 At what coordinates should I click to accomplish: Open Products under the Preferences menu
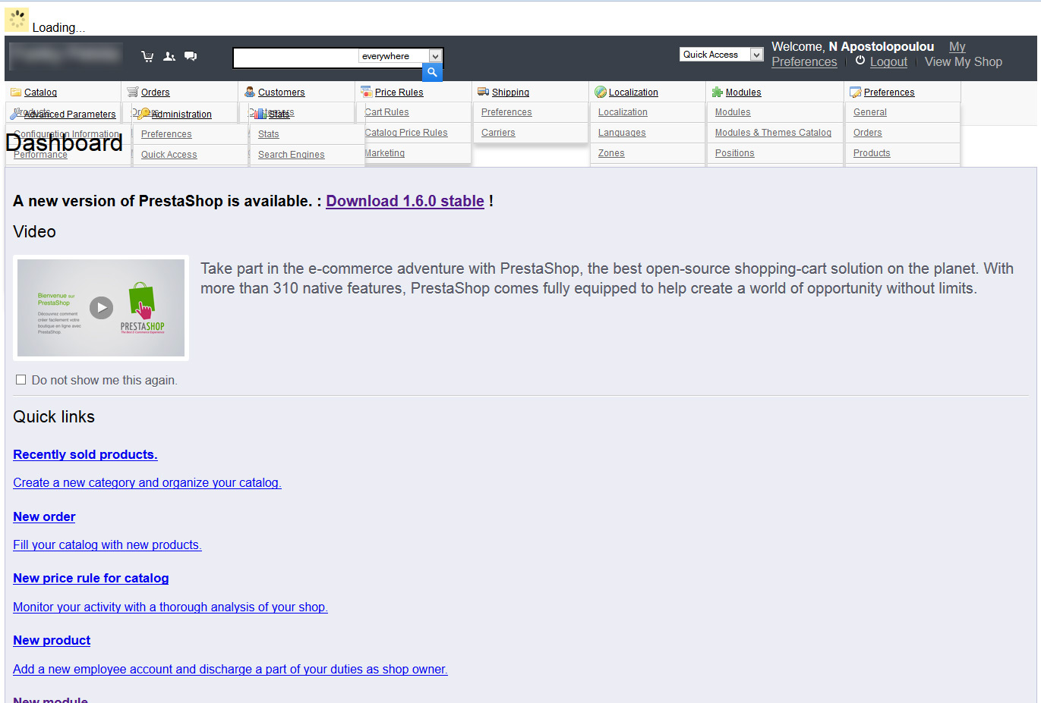pyautogui.click(x=872, y=153)
